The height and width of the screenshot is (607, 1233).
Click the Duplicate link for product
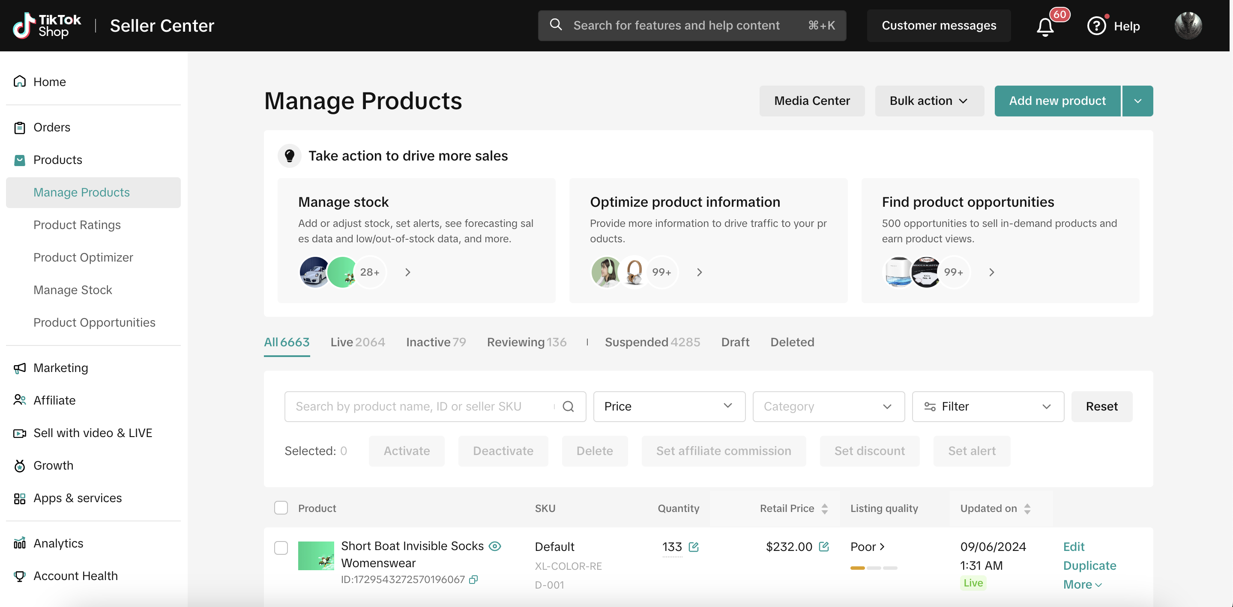(x=1089, y=565)
